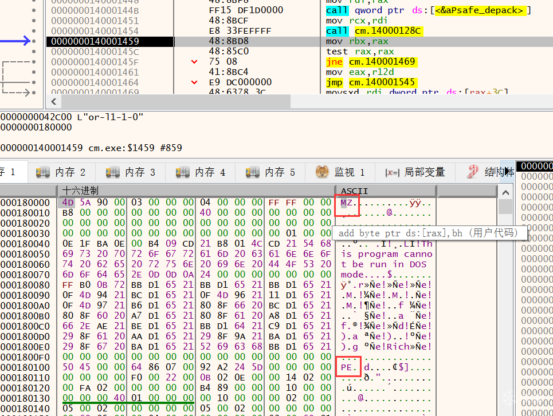Viewport: 553px width, 416px height.
Task: Click address 0000000140001464 in disassembly
Action: click(x=95, y=82)
